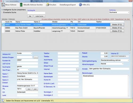The width and height of the screenshot is (133, 103).
Task: Toggle checkbox next to Interne ID
Action: coord(130,53)
